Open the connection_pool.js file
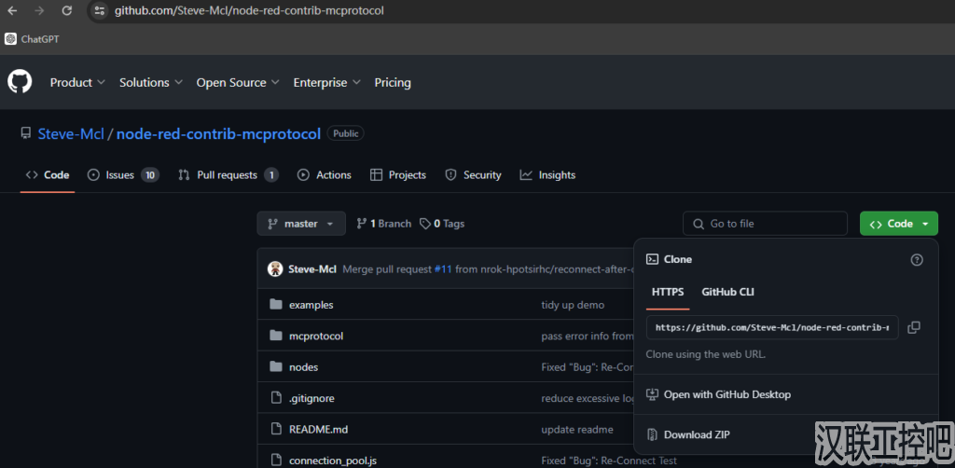Screen dimensions: 955x468 [x=333, y=461]
